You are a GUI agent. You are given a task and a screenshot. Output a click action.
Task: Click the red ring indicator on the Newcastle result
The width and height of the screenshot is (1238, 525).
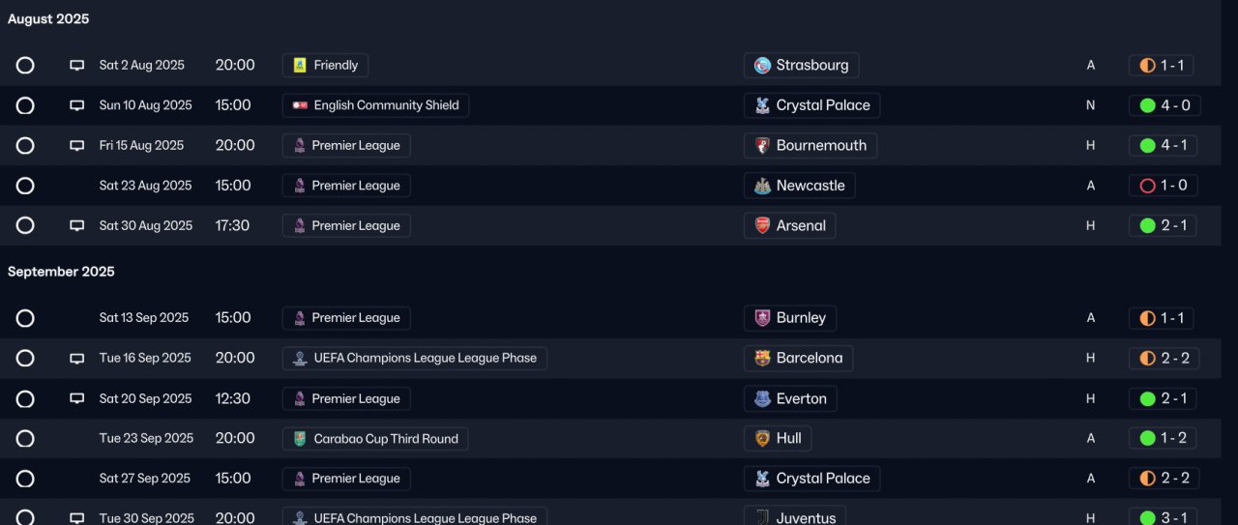click(1148, 186)
